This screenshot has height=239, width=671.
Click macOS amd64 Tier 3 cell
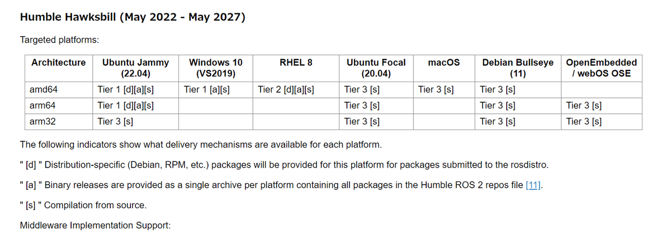tap(436, 89)
